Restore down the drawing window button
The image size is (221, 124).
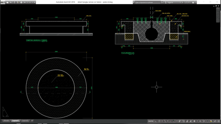tap(216, 6)
